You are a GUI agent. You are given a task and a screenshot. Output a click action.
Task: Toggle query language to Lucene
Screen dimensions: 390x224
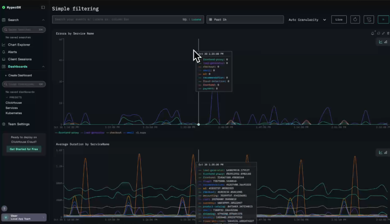point(196,19)
